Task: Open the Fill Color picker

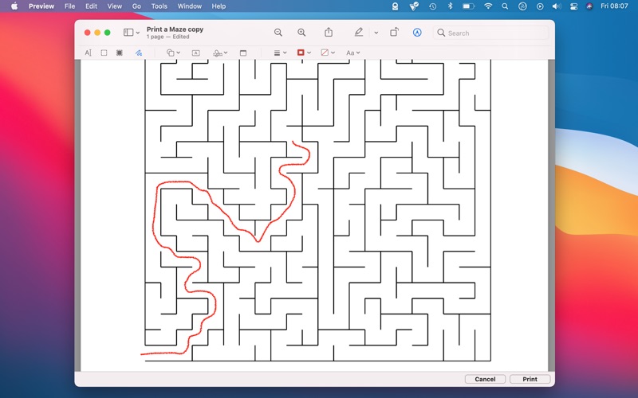Action: click(x=328, y=53)
